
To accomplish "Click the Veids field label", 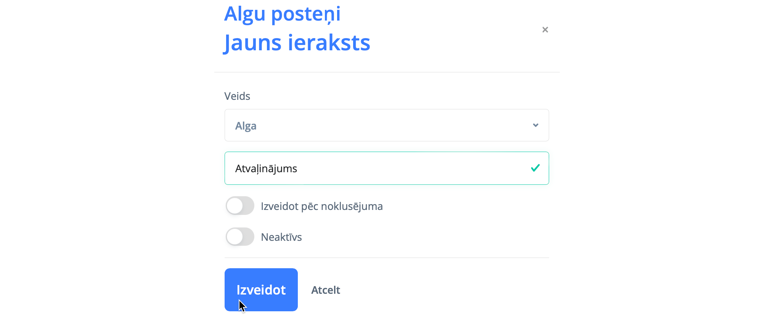I will click(x=237, y=96).
